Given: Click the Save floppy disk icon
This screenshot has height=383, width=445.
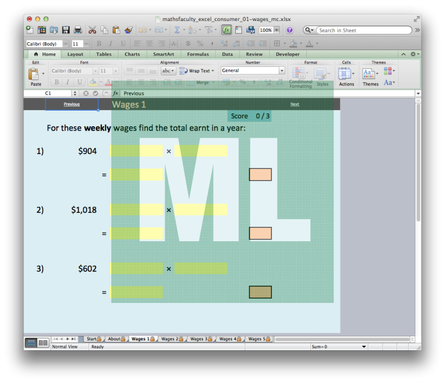Looking at the screenshot, I should (66, 30).
